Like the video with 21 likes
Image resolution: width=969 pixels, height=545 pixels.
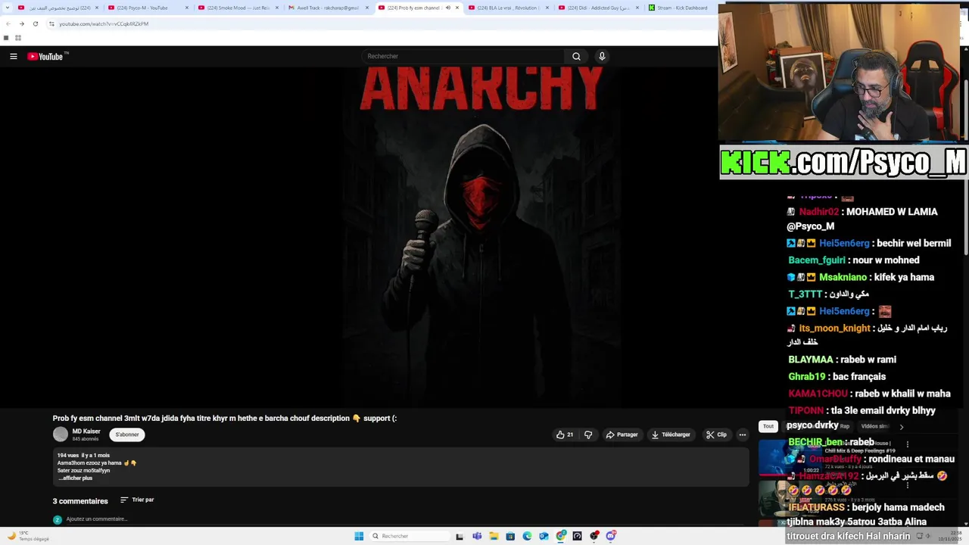click(x=565, y=434)
